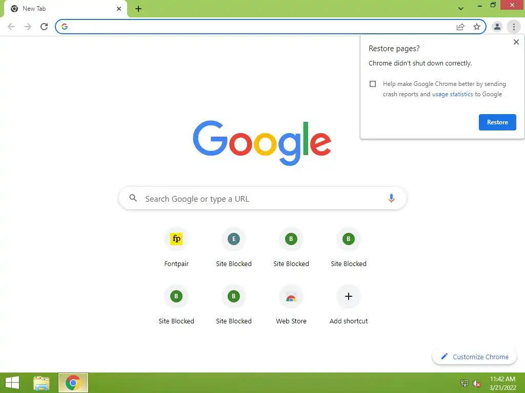525x393 pixels.
Task: Click the magnifier icon in search box
Action: 133,198
